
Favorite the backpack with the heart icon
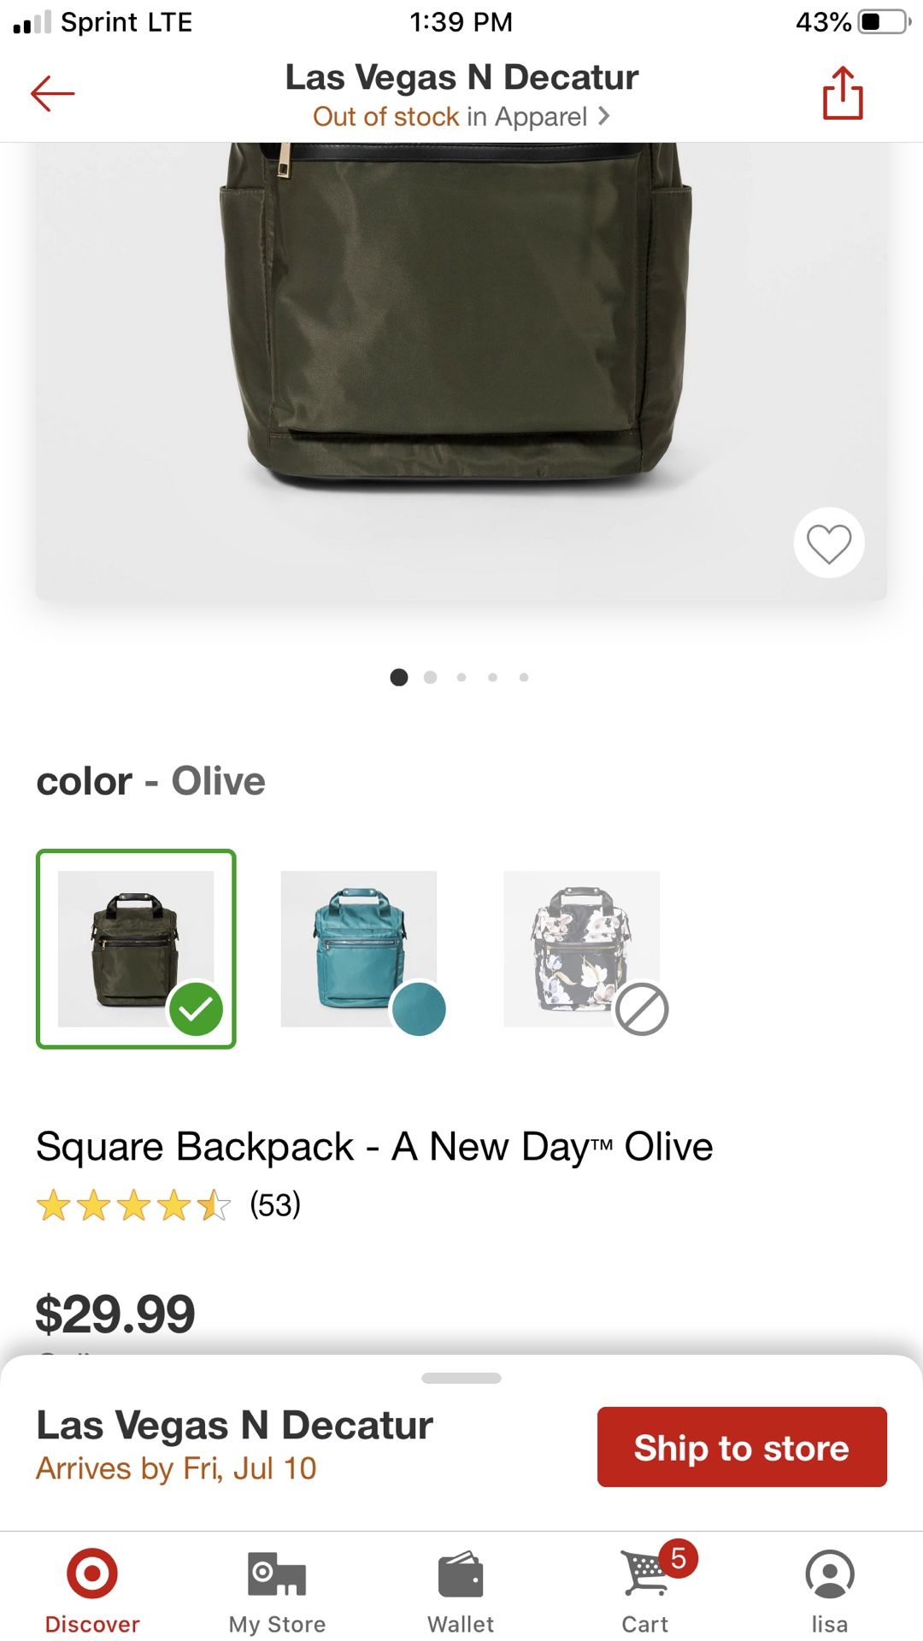[x=828, y=544]
